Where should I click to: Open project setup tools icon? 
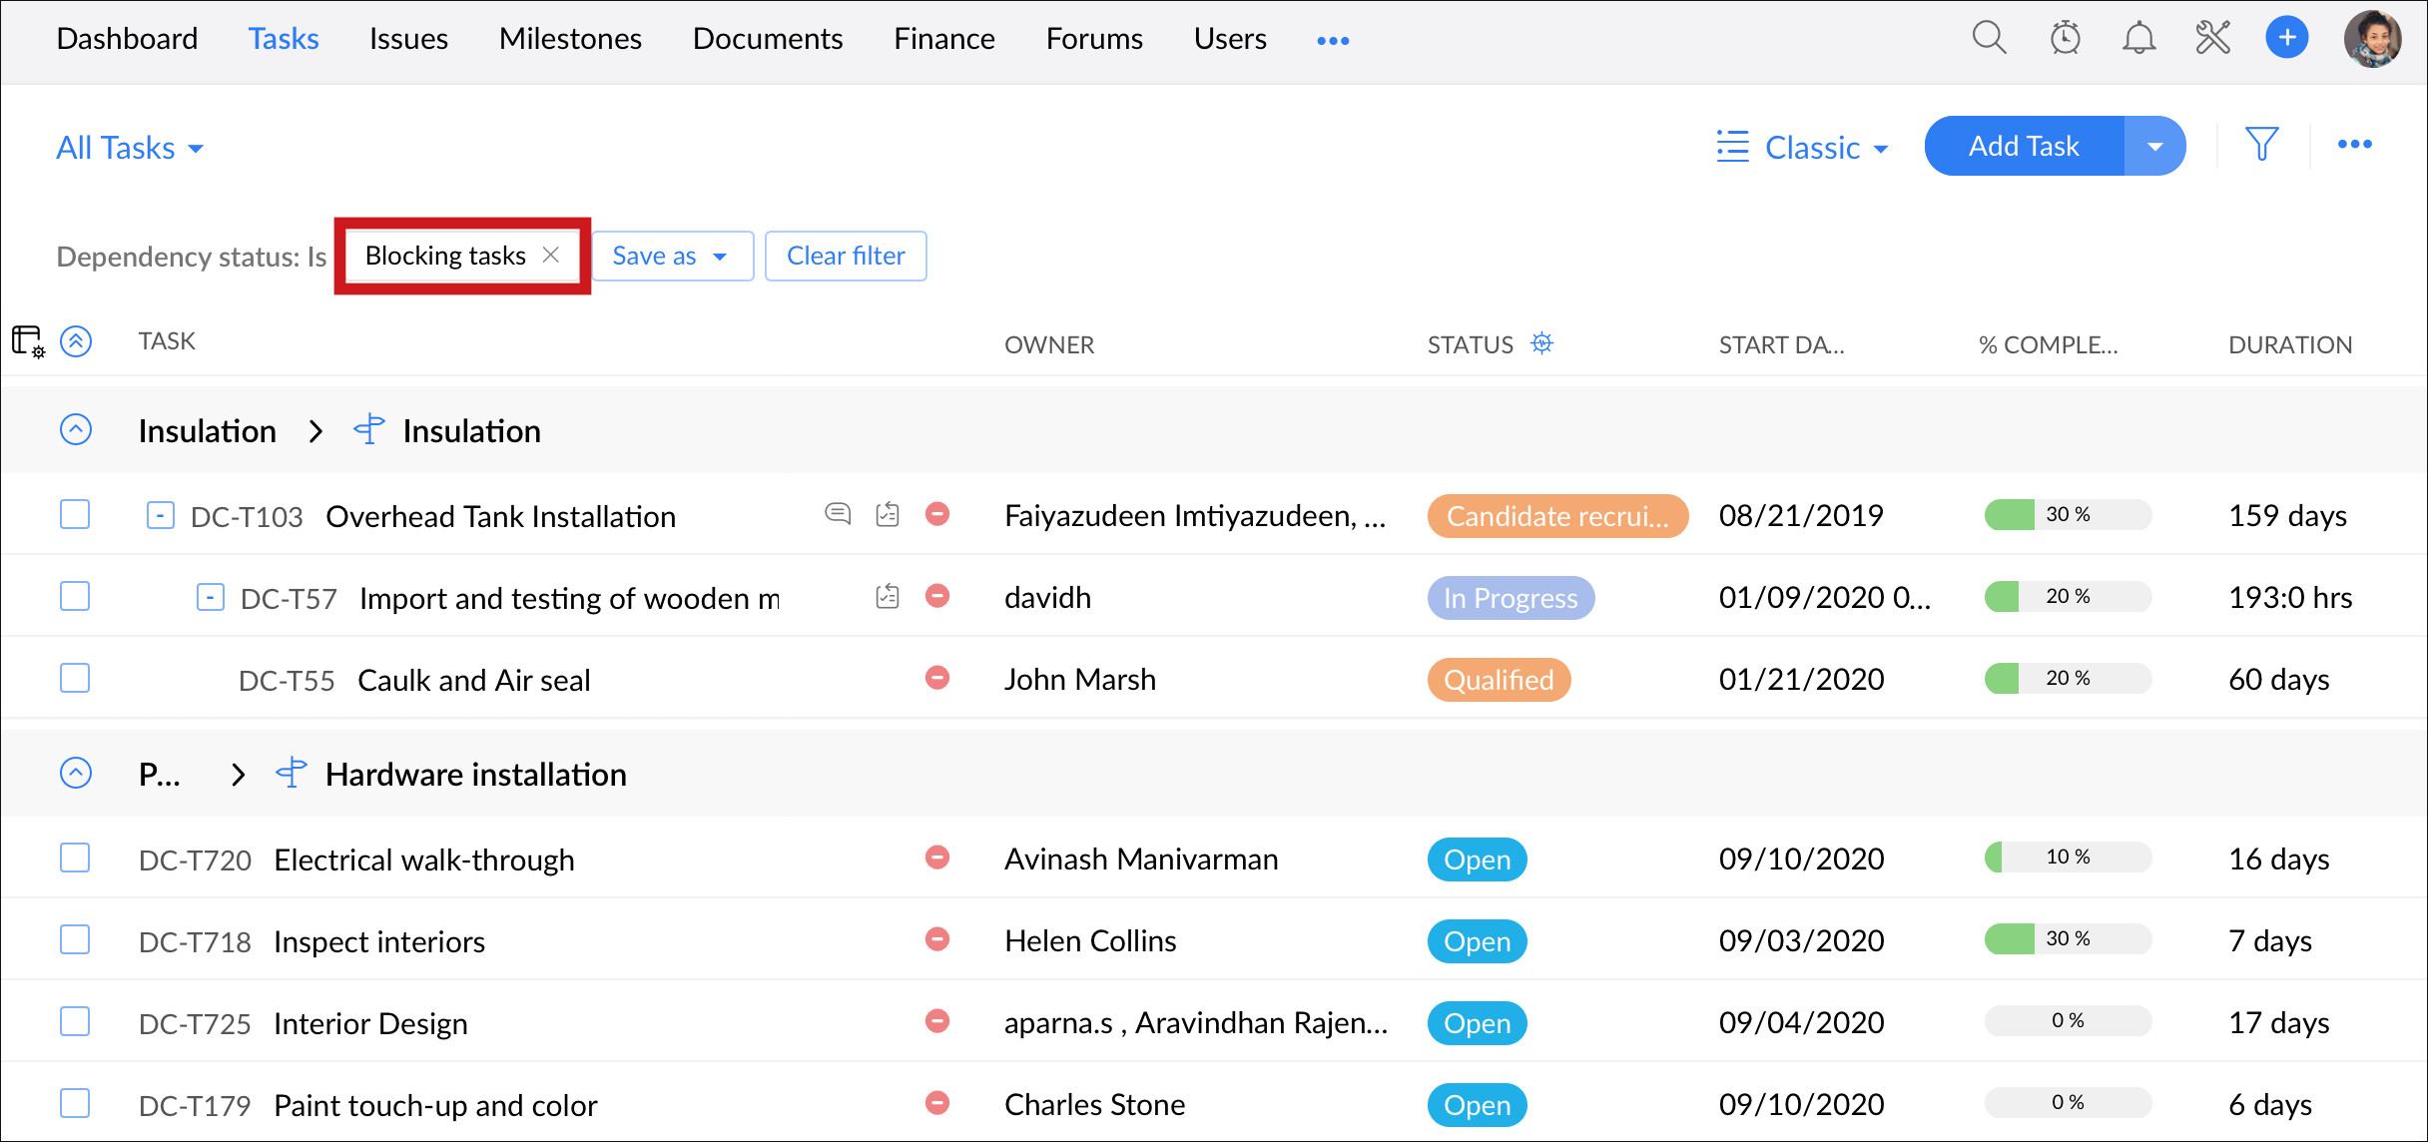2213,38
